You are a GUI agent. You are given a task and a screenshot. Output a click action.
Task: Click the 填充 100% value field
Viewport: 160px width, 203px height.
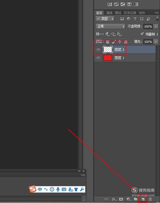(x=148, y=42)
